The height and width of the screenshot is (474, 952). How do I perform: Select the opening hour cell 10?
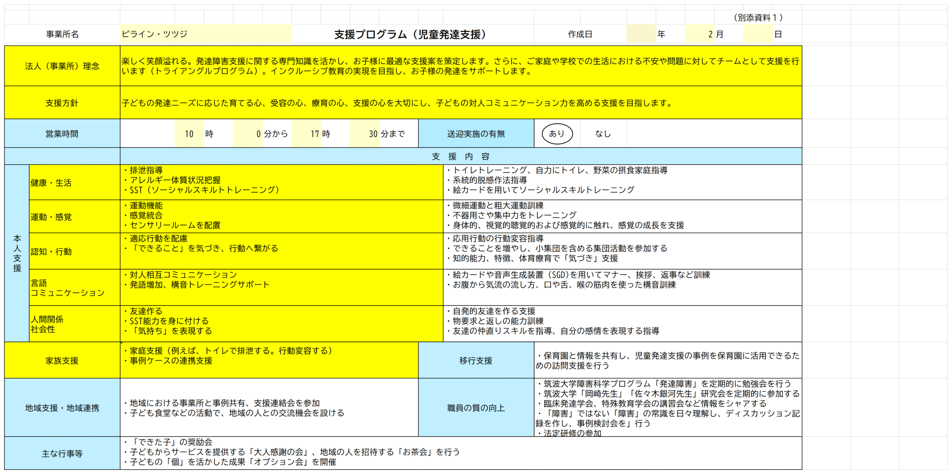pyautogui.click(x=189, y=133)
